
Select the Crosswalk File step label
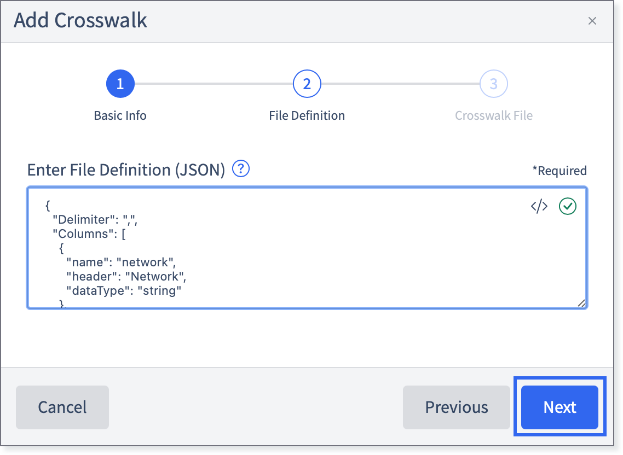(x=493, y=115)
